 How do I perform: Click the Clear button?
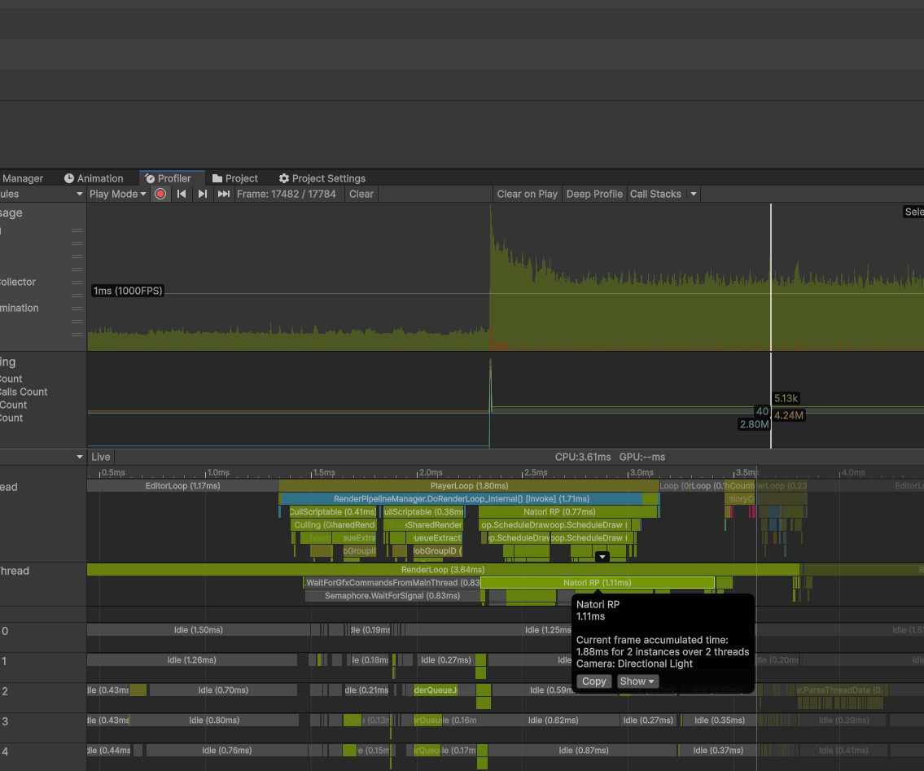click(361, 194)
